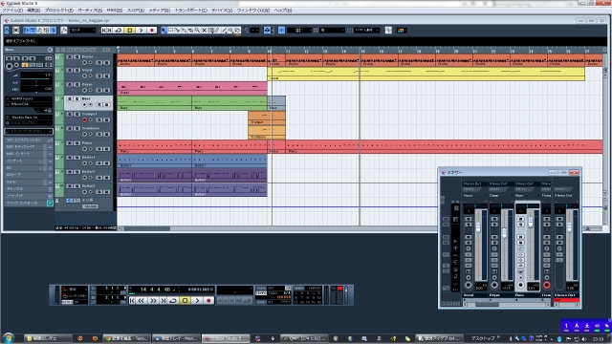Click Rewind on the transport panel
The width and height of the screenshot is (612, 344).
click(142, 301)
